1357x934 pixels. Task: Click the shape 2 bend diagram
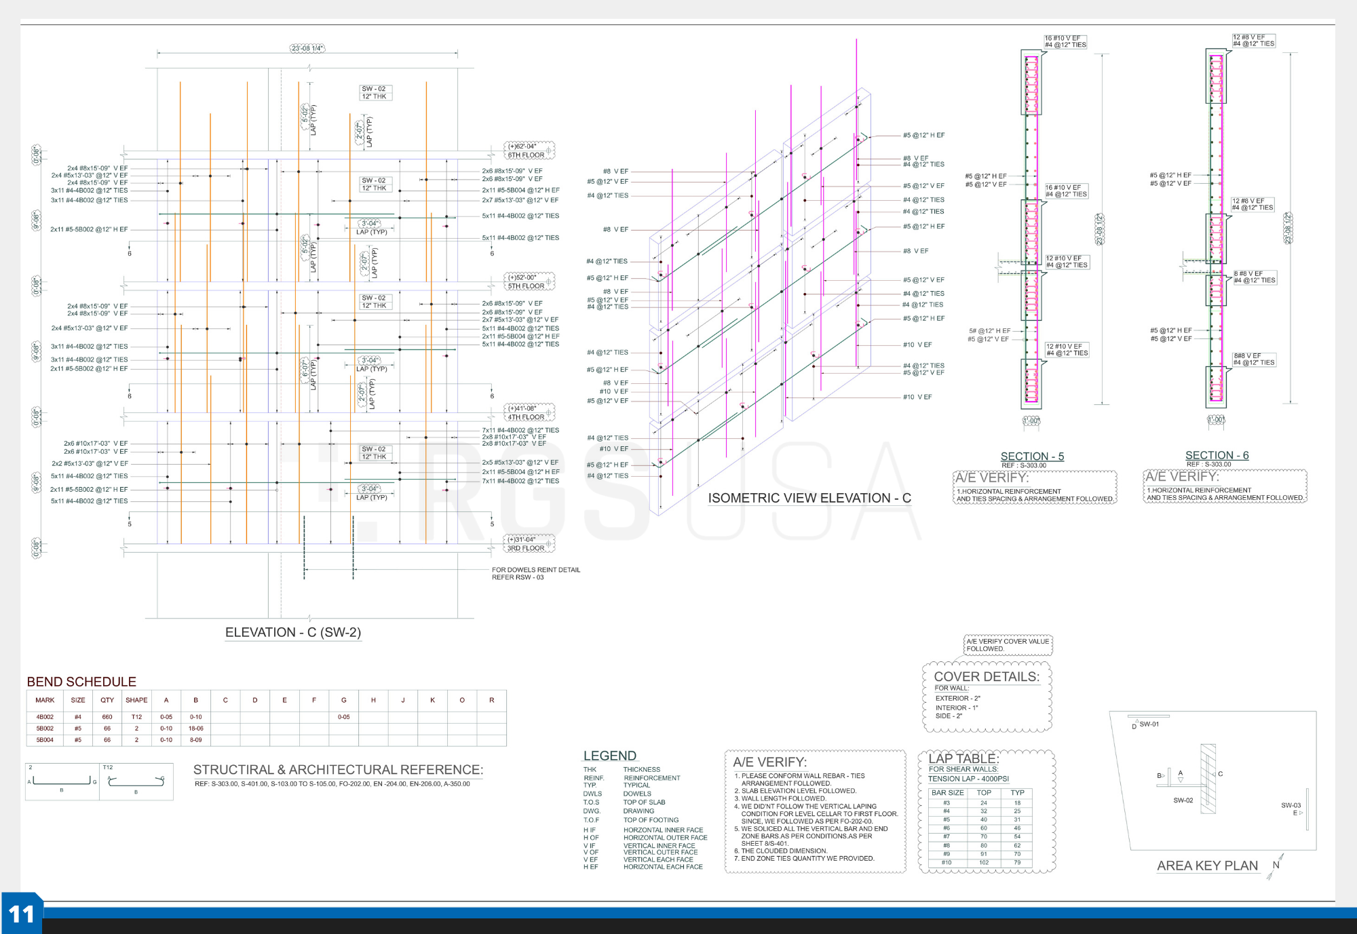(x=62, y=782)
